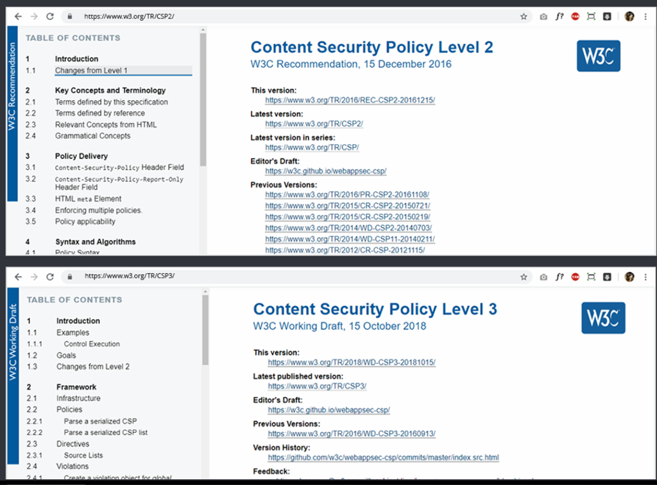This screenshot has height=485, width=657.
Task: Go to 'Control Execution' entry in CSP3 contents
Action: pyautogui.click(x=92, y=344)
